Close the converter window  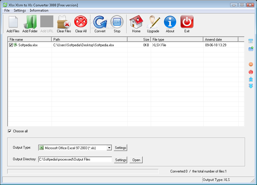click(x=250, y=5)
